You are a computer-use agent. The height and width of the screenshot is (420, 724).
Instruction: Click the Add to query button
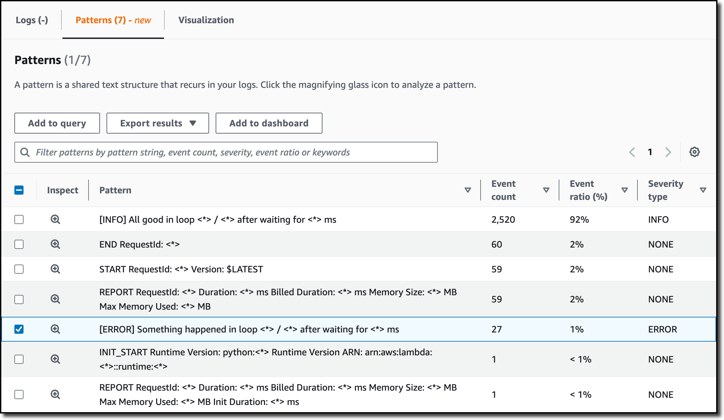coord(57,123)
